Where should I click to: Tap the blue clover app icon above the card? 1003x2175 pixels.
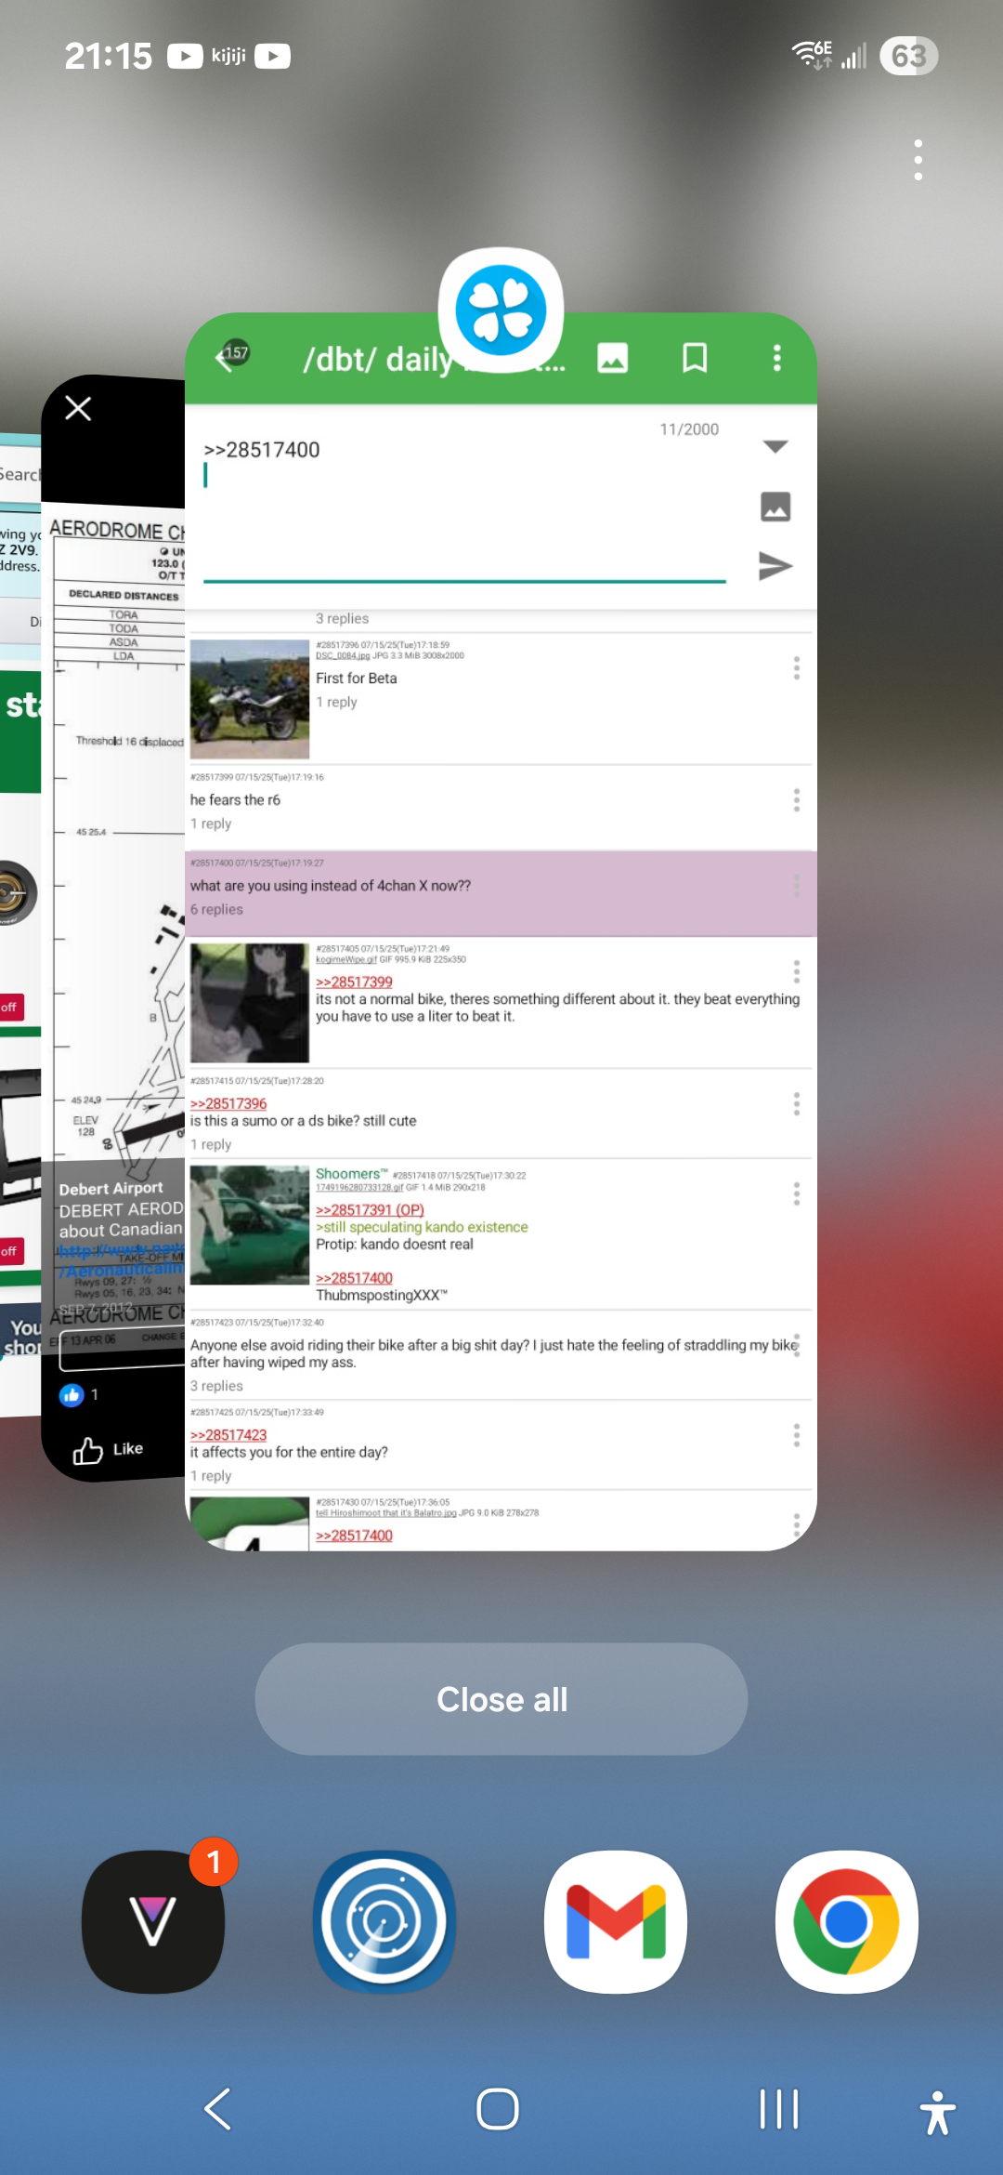[501, 310]
